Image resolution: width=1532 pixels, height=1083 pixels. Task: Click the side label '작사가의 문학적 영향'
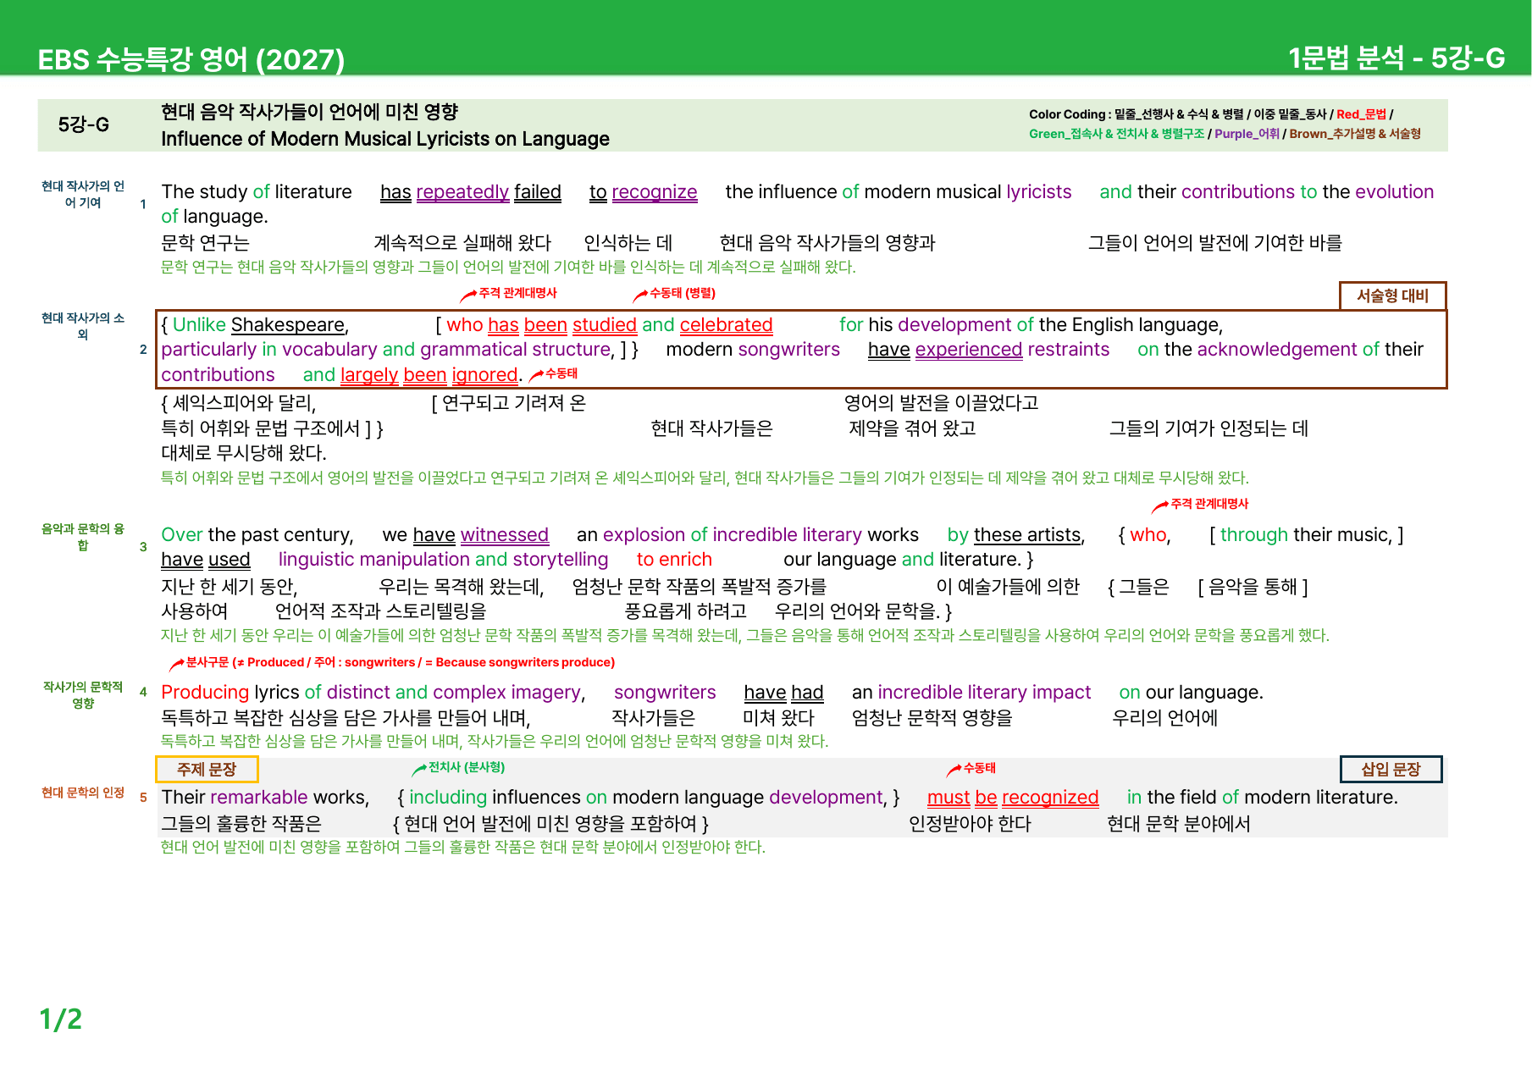83,694
